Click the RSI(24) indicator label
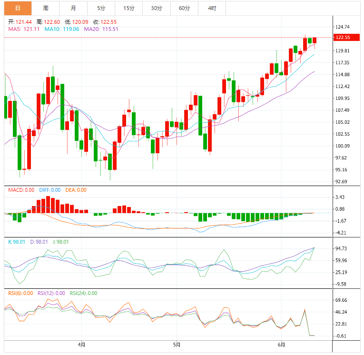This screenshot has height=355, width=364. pyautogui.click(x=83, y=293)
